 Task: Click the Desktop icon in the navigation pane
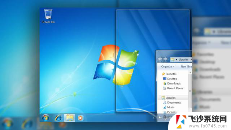(165, 79)
